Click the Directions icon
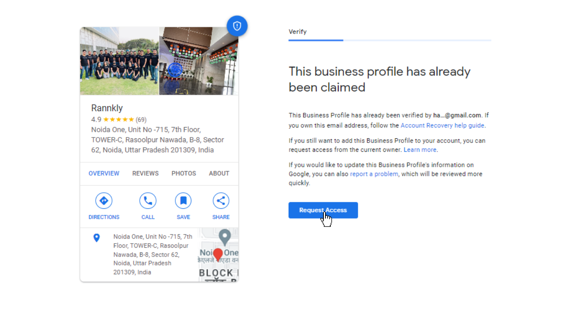 104,201
